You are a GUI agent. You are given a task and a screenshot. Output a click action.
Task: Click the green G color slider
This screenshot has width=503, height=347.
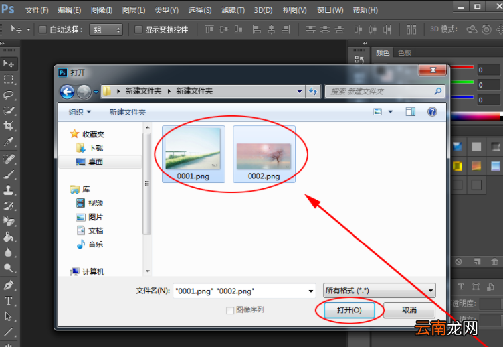click(462, 82)
